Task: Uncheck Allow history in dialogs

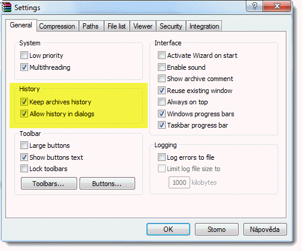Action: (24, 114)
